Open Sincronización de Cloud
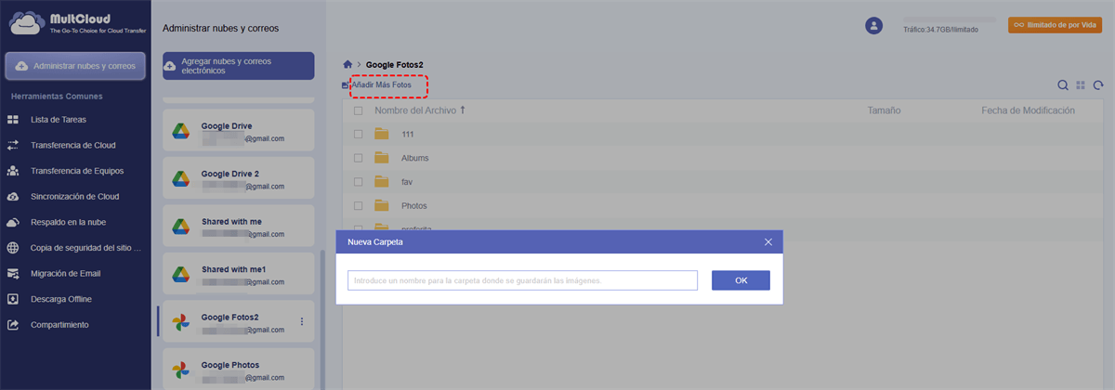 point(75,197)
